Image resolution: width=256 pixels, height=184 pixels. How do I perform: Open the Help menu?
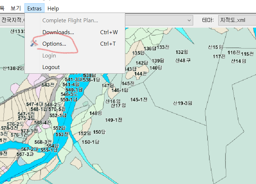click(53, 9)
